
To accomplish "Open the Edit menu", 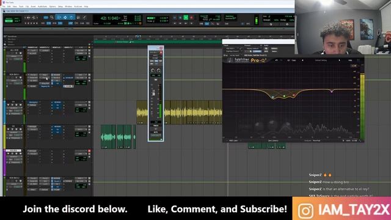I will click(x=9, y=6).
